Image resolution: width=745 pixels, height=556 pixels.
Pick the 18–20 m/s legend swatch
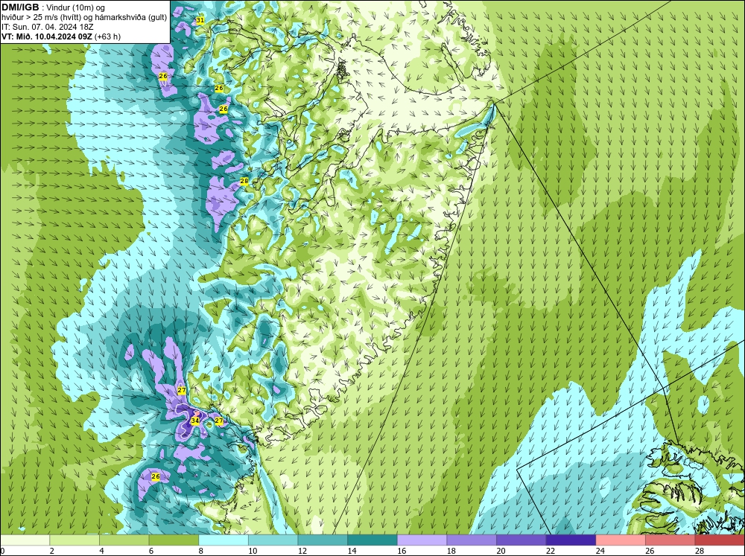click(x=472, y=540)
